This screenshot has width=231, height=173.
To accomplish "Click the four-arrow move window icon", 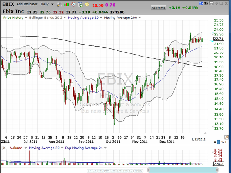I will pyautogui.click(x=216, y=3).
